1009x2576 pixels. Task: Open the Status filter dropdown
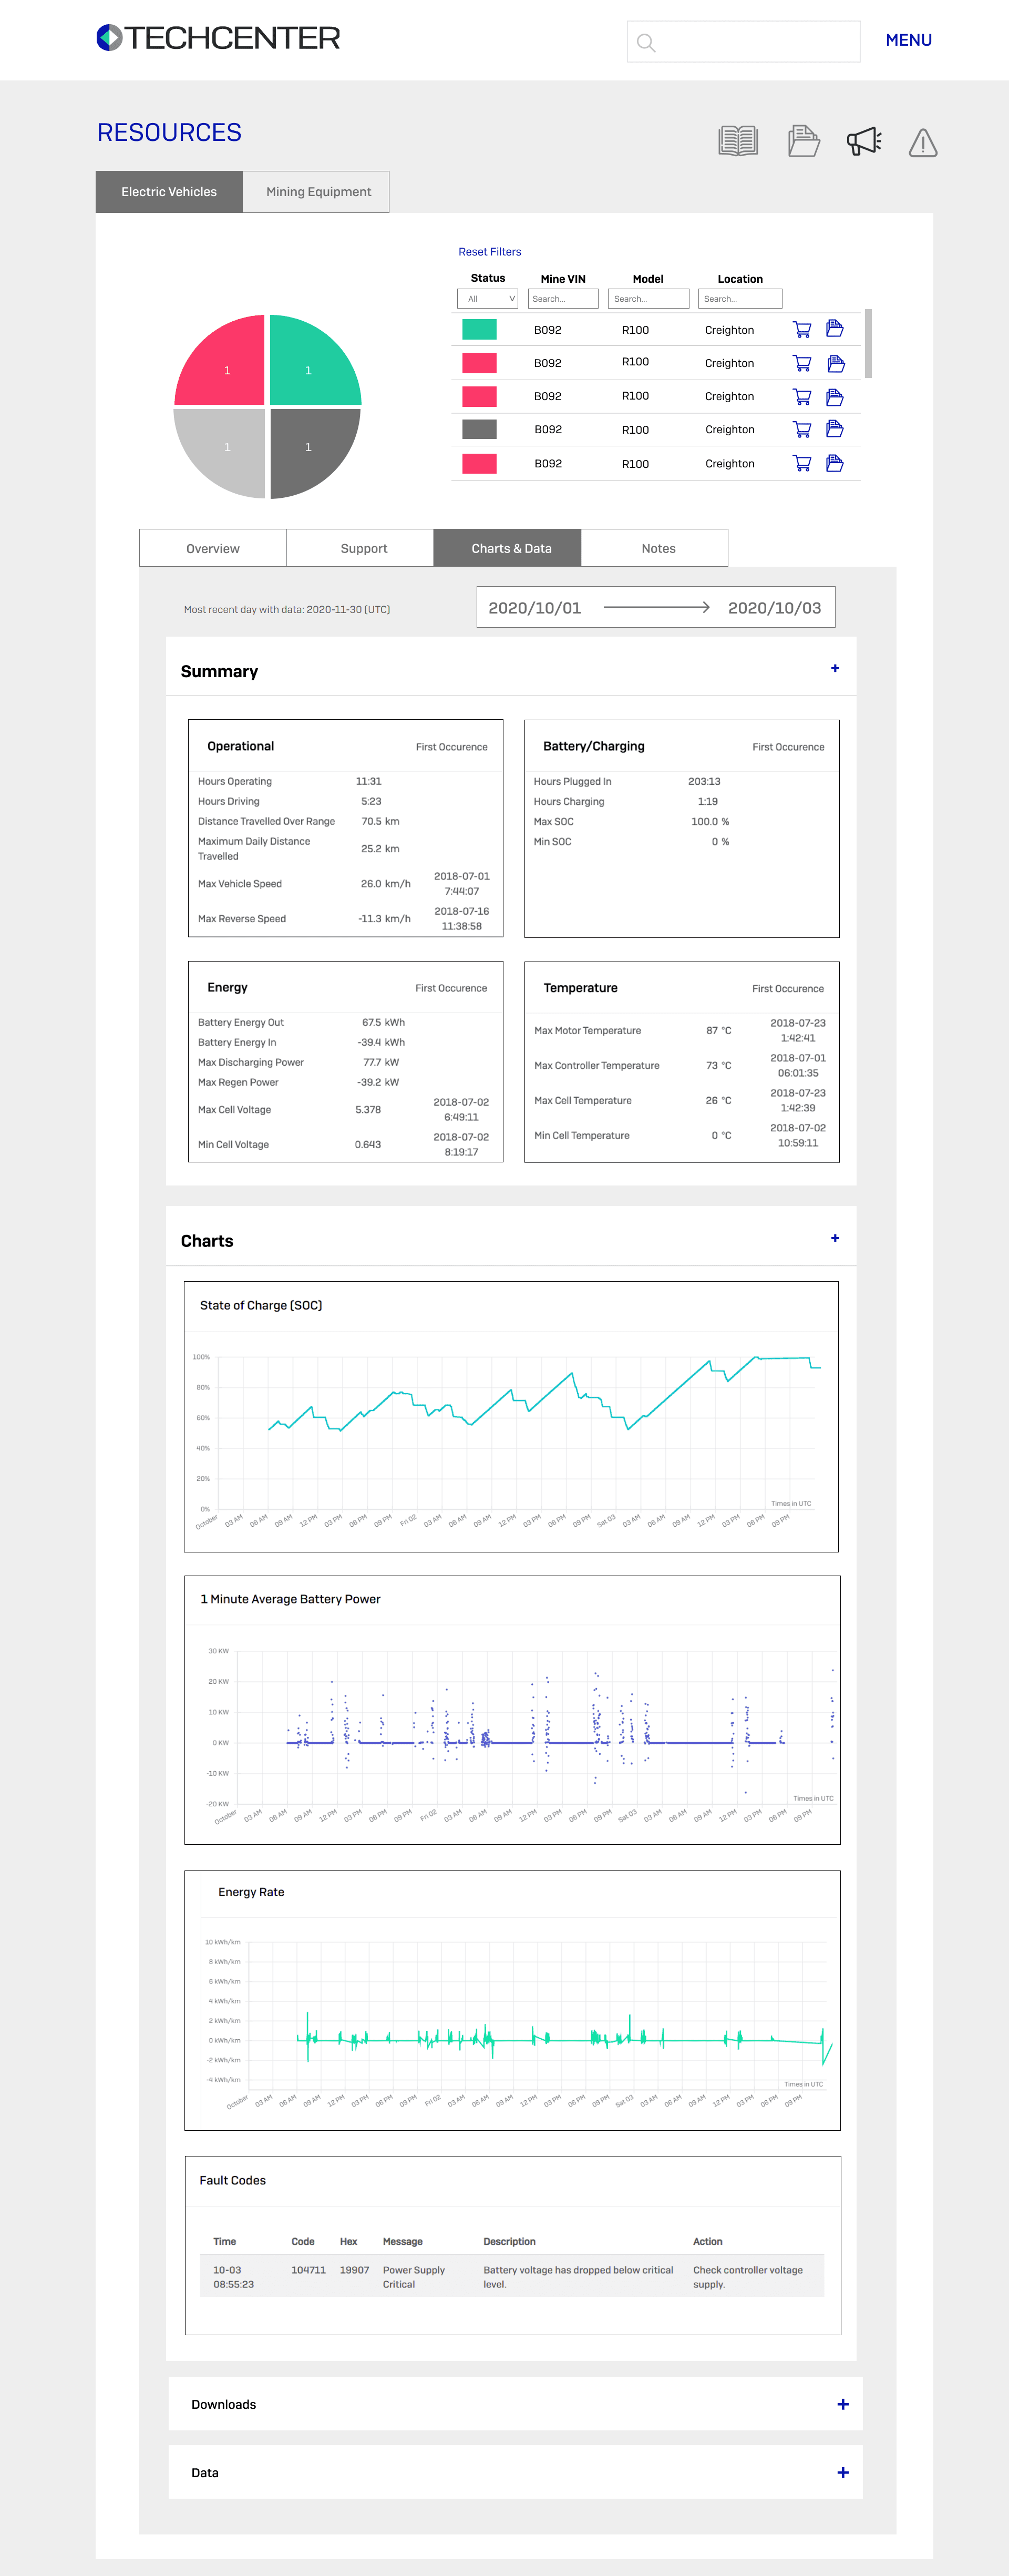[487, 299]
